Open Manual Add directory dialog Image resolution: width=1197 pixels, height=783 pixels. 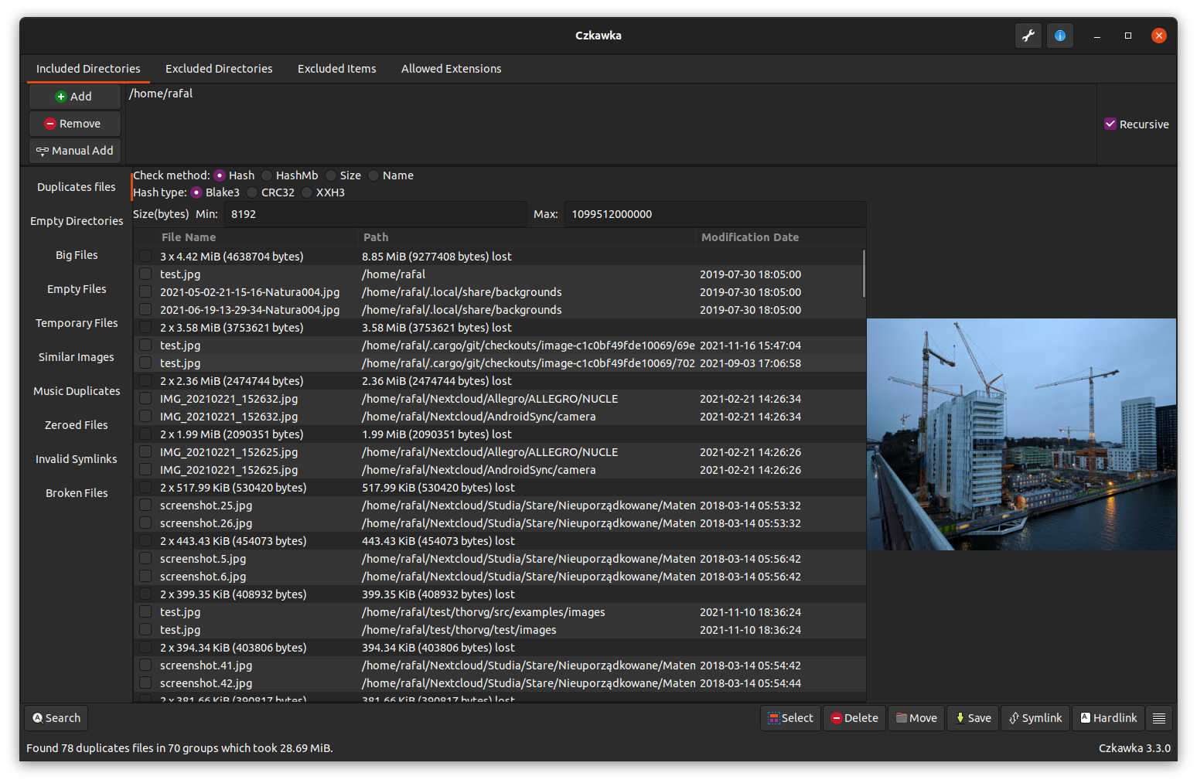tap(74, 151)
